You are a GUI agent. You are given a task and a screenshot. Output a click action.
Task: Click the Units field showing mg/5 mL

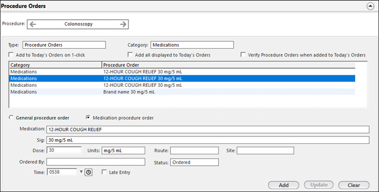pos(123,150)
